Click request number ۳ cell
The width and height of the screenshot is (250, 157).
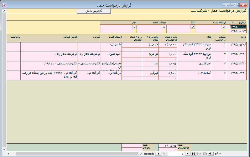(x=218, y=56)
